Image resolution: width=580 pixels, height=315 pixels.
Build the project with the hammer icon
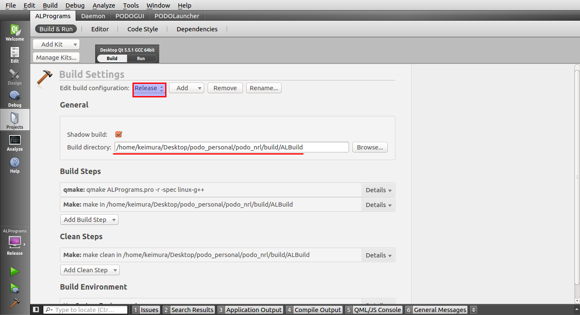(15, 303)
